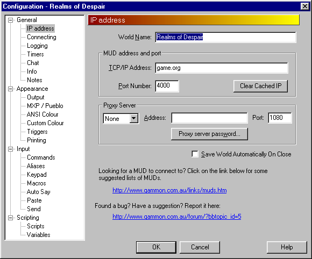
Task: Open the Printing page
Action: 37,140
